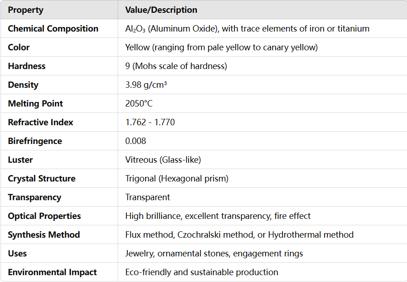Screen dimensions: 407x282
Task: Click the 1.762 - 1.770 refractive index value
Action: tap(150, 122)
